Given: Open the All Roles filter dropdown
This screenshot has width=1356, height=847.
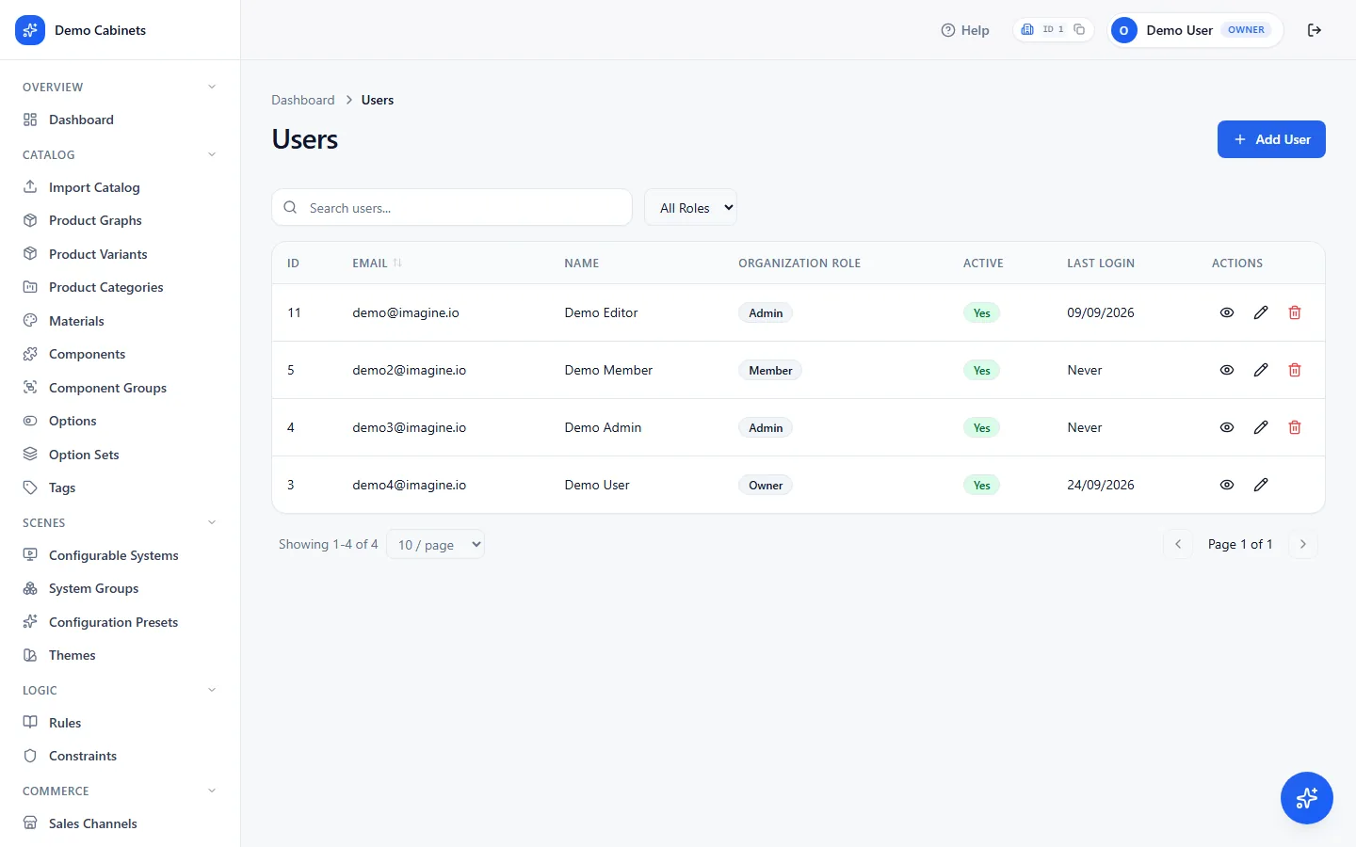Looking at the screenshot, I should (x=690, y=208).
